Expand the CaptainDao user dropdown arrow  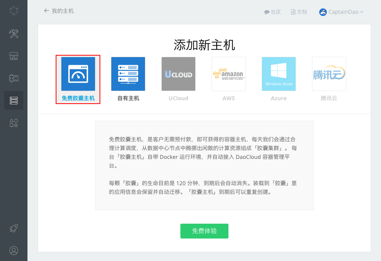[x=362, y=12]
